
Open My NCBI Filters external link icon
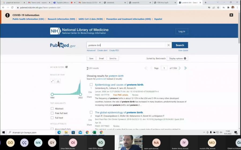click(67, 67)
